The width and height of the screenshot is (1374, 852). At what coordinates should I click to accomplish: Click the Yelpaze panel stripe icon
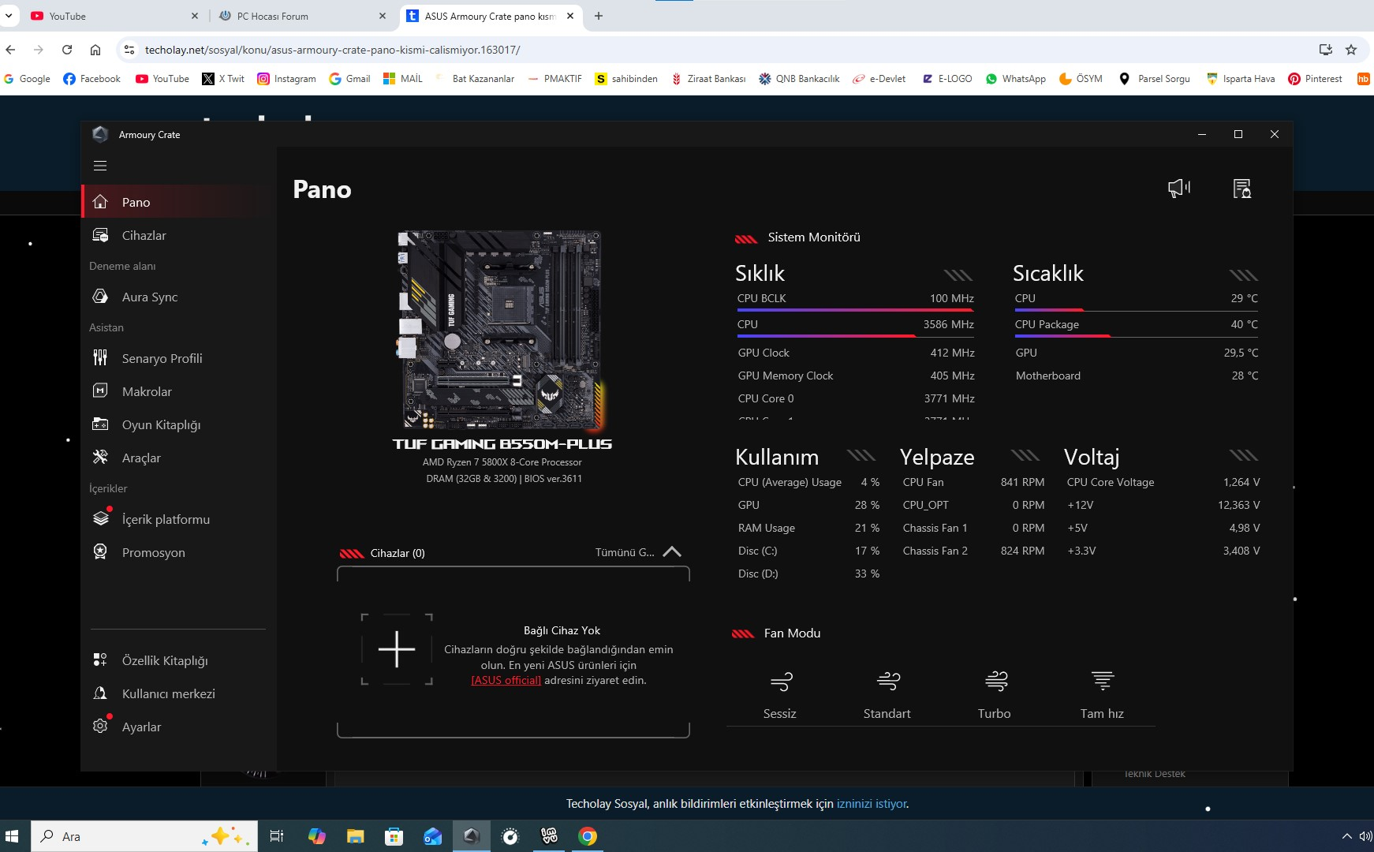pos(1025,455)
